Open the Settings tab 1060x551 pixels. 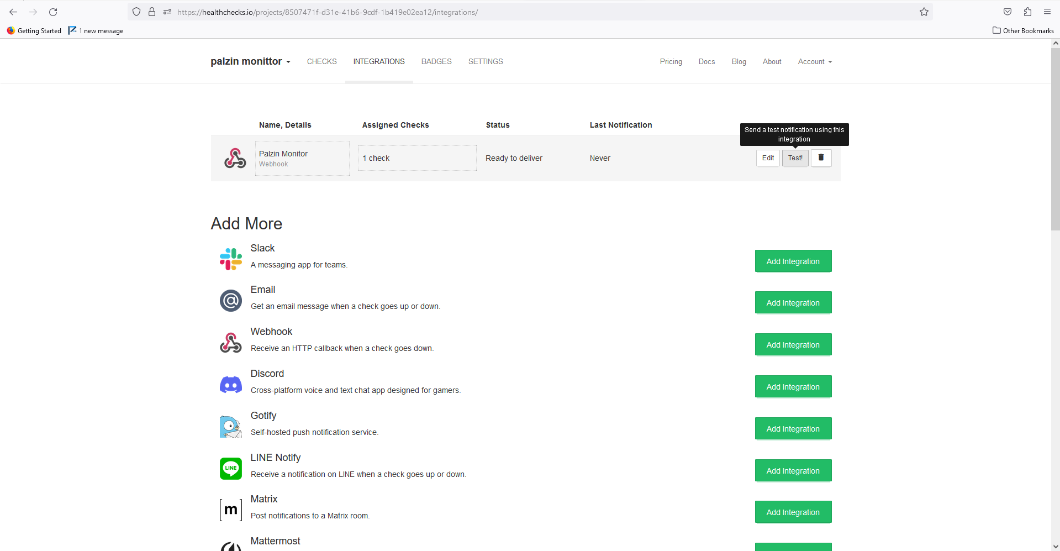tap(486, 61)
